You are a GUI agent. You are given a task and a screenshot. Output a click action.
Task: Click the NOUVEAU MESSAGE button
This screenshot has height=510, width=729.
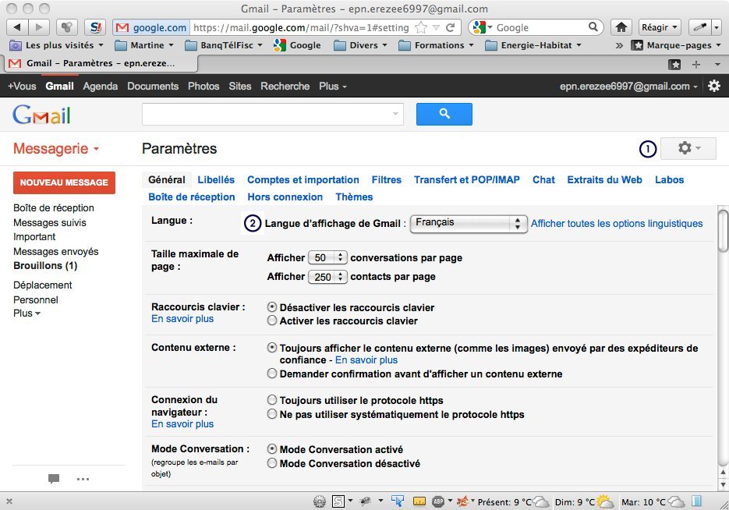[x=64, y=182]
